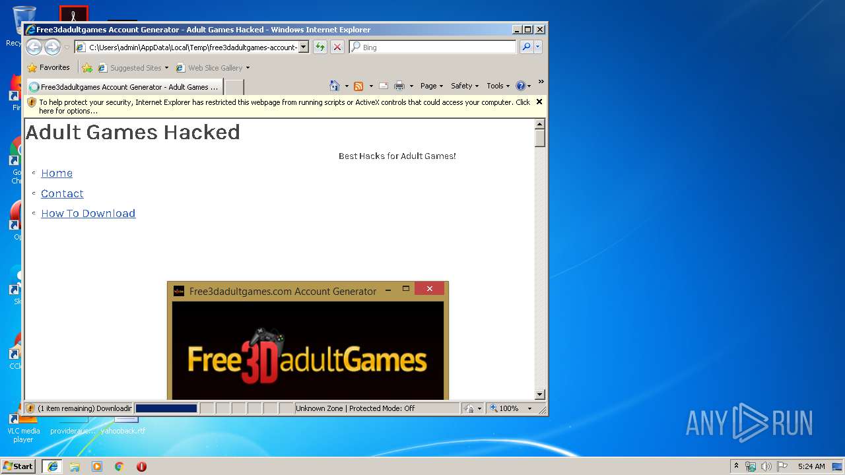The width and height of the screenshot is (845, 475).
Task: Open the Windows Start button
Action: point(18,466)
